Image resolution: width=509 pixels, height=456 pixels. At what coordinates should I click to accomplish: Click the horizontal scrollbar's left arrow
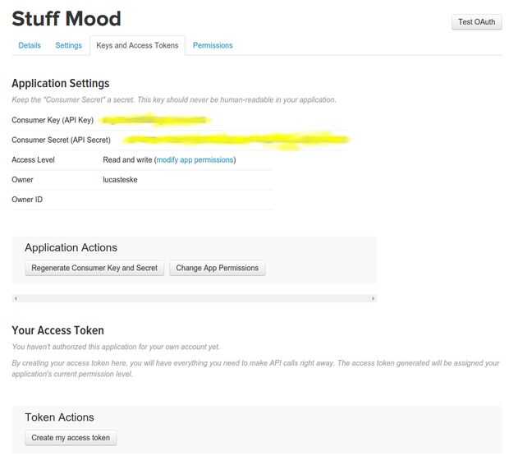16,298
